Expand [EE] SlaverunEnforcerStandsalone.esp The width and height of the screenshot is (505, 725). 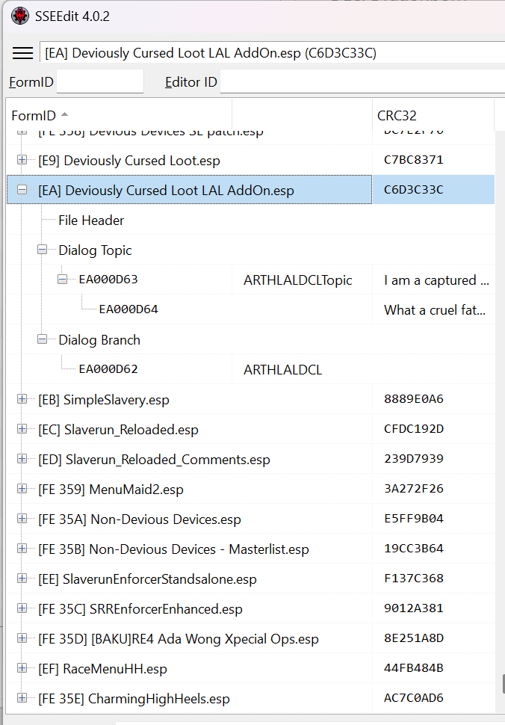coord(22,579)
